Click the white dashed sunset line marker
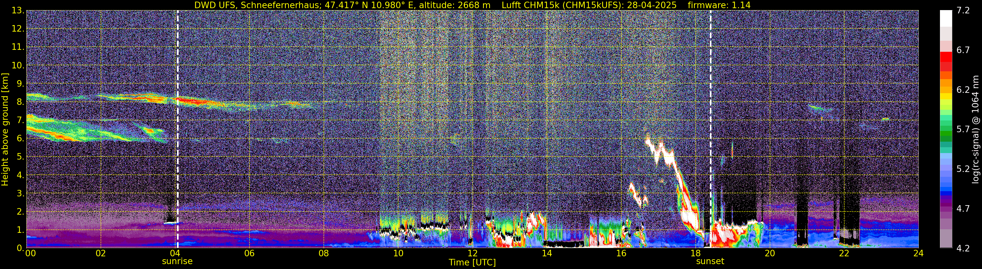Image resolution: width=982 pixels, height=269 pixels. pyautogui.click(x=711, y=129)
